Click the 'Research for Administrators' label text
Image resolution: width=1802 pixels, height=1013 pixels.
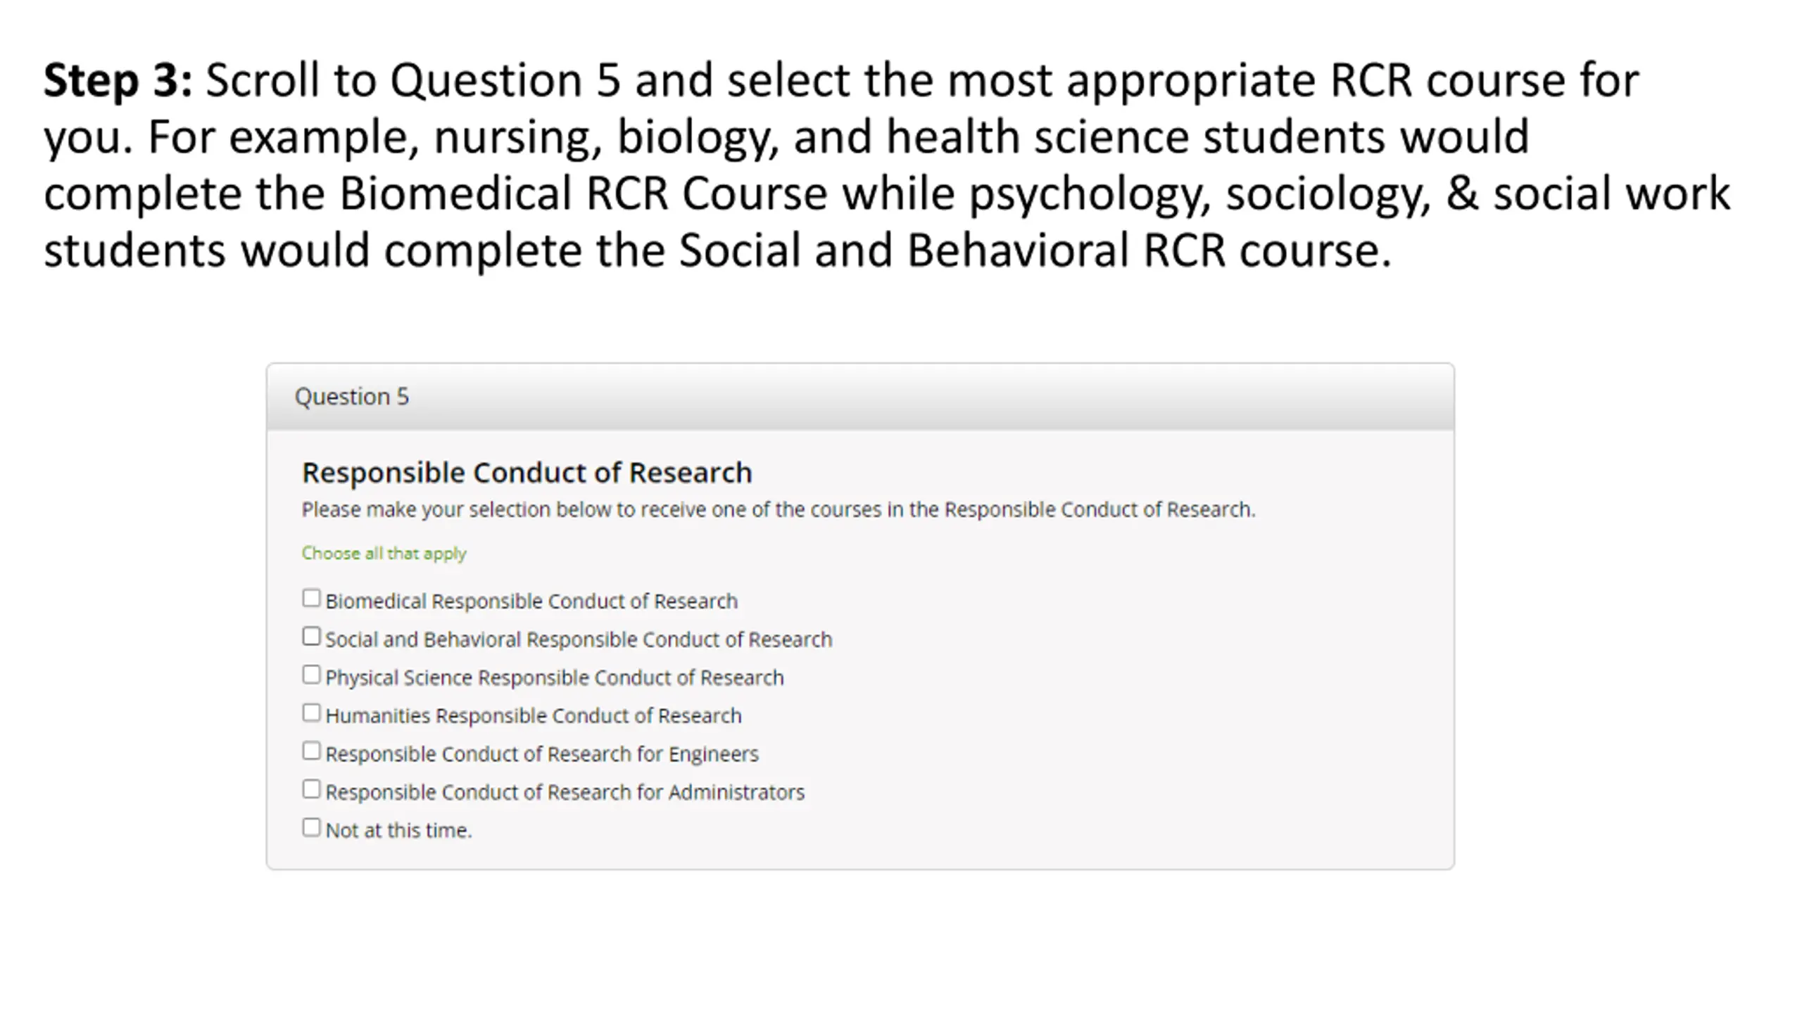coord(676,792)
